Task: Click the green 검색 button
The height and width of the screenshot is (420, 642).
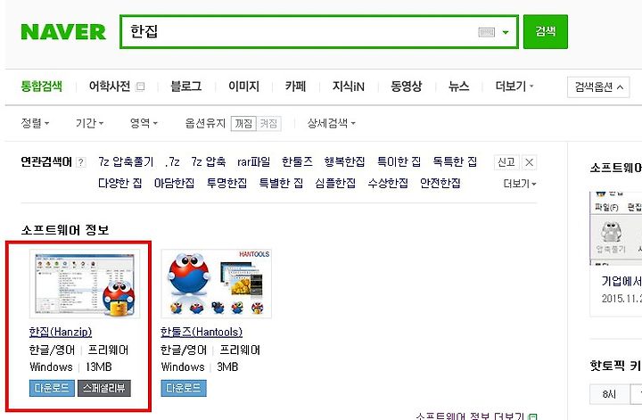Action: [546, 31]
